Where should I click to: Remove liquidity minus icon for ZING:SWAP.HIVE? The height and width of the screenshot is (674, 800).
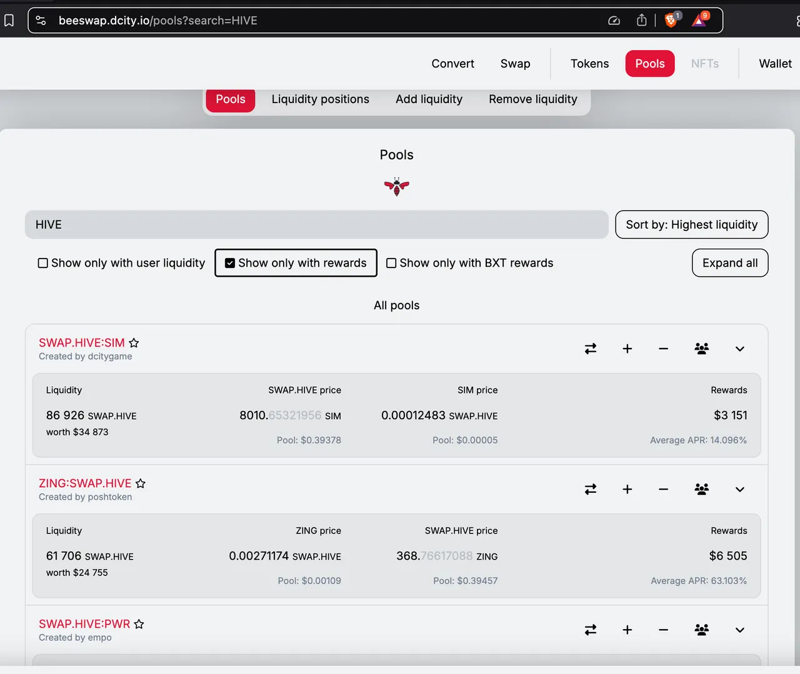click(x=664, y=489)
